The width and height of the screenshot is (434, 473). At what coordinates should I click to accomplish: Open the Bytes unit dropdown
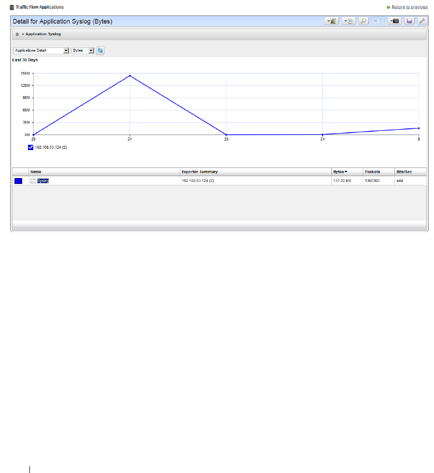click(82, 50)
